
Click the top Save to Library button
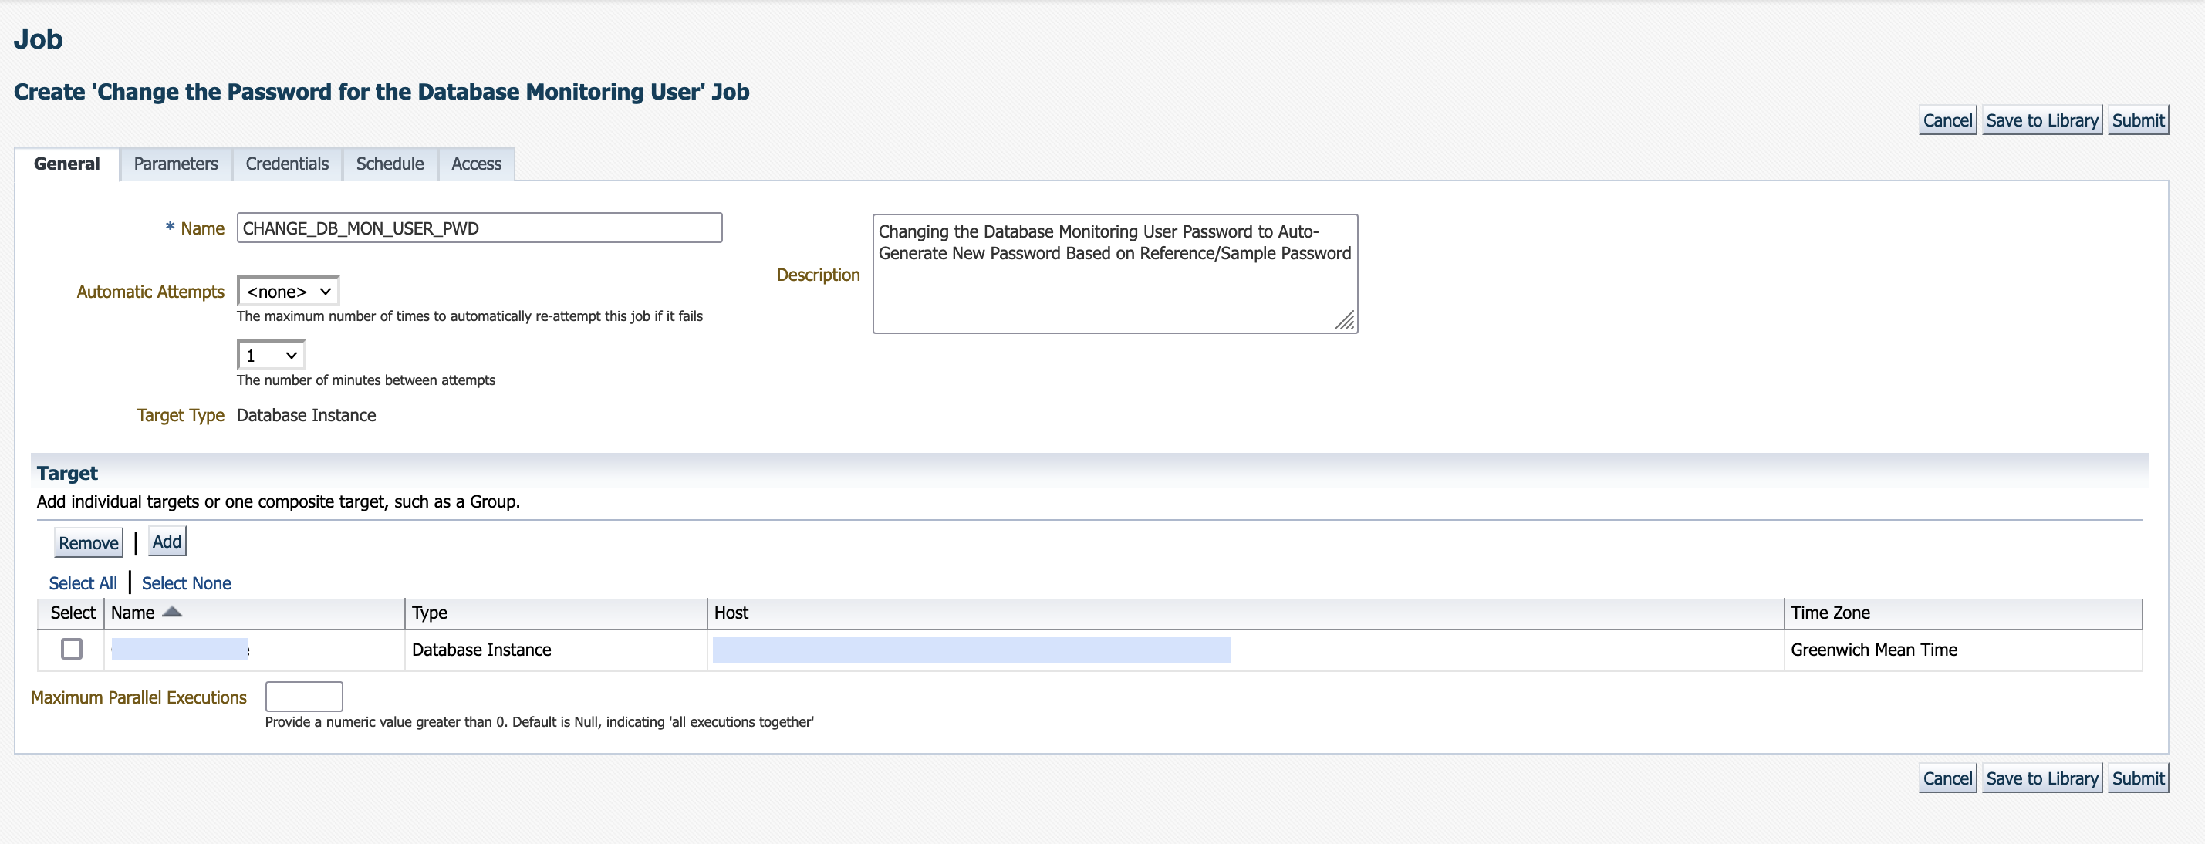[x=2041, y=120]
